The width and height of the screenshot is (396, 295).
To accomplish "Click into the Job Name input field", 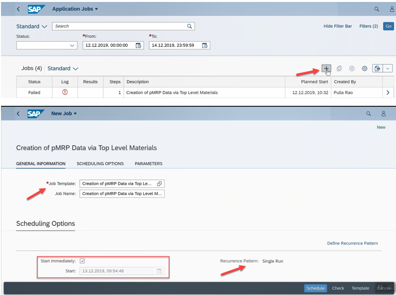I will pyautogui.click(x=122, y=194).
